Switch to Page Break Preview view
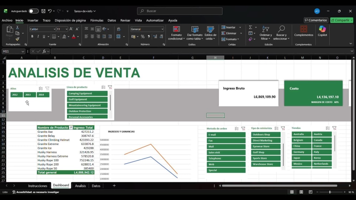Screen dimensions: 356x200 pos(310,192)
